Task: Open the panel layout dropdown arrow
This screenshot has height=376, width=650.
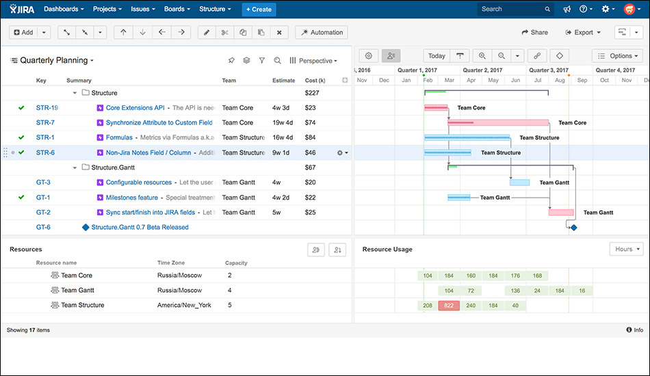Action: tap(636, 32)
